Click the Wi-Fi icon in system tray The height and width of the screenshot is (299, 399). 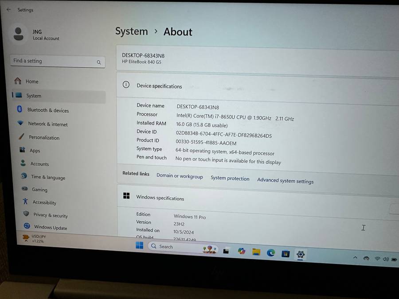(x=377, y=258)
